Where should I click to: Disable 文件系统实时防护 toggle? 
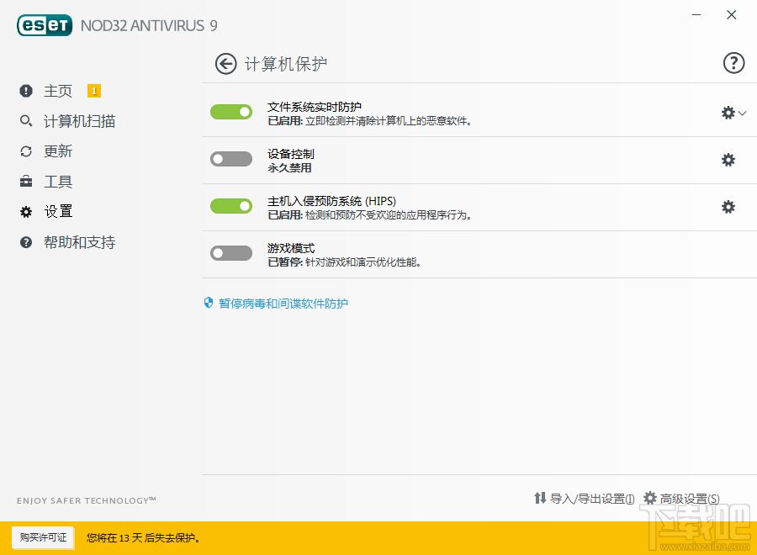(230, 111)
